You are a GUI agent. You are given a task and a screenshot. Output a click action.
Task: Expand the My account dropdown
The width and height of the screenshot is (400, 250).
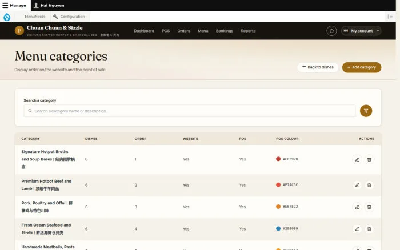coord(361,31)
